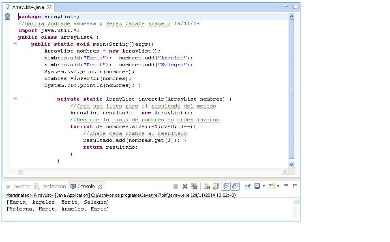Image resolution: width=390 pixels, height=242 pixels.
Task: Click the comment 'Añade cada nombre al resultado'
Action: click(x=135, y=134)
